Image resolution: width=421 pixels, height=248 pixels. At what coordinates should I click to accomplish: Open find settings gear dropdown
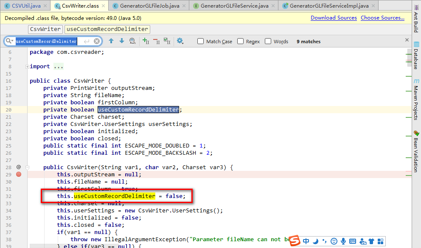[180, 41]
